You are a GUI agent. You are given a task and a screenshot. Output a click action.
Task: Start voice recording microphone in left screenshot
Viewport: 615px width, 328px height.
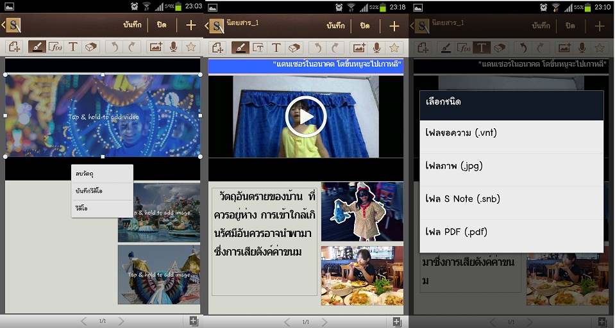(173, 47)
